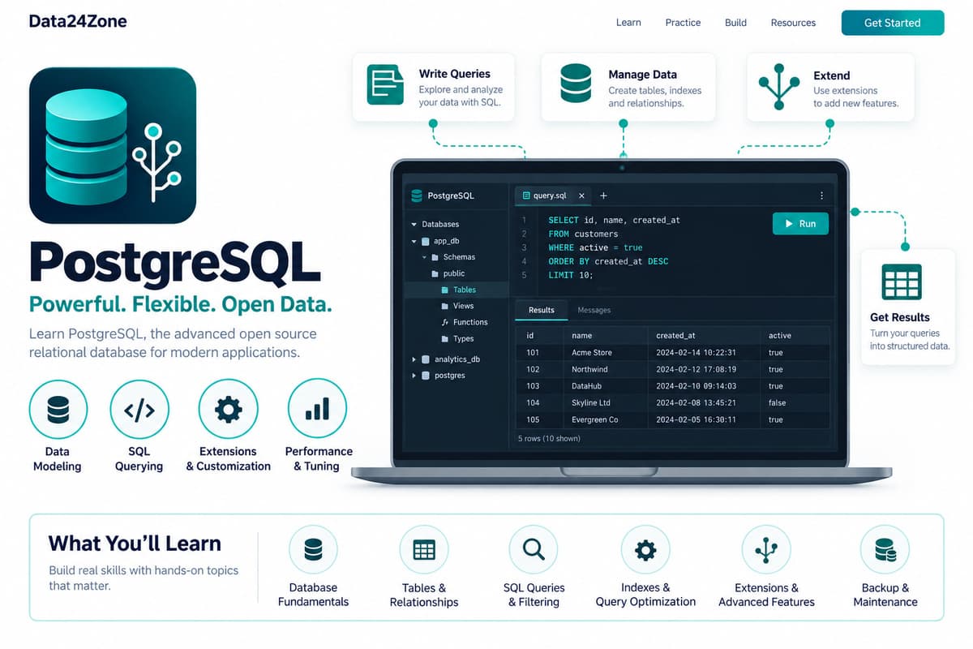This screenshot has height=649, width=973.
Task: Open the Build nav item
Action: (735, 23)
